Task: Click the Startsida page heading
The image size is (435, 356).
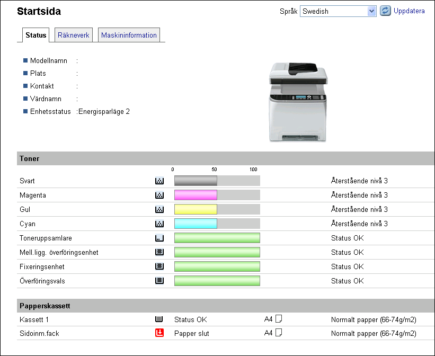Action: (39, 11)
